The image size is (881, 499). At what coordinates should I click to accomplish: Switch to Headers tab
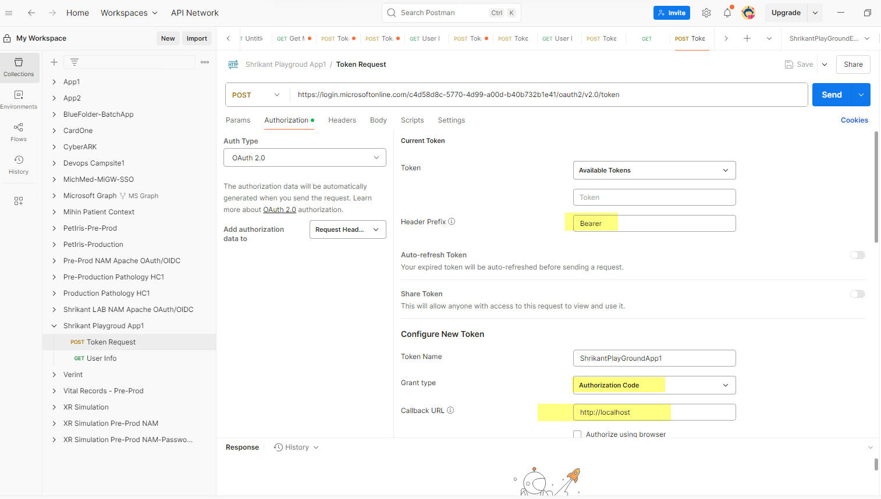point(342,120)
